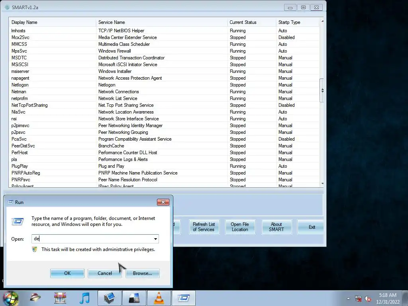Show hidden tray icons arrow
The height and width of the screenshot is (306, 408).
[x=348, y=299]
